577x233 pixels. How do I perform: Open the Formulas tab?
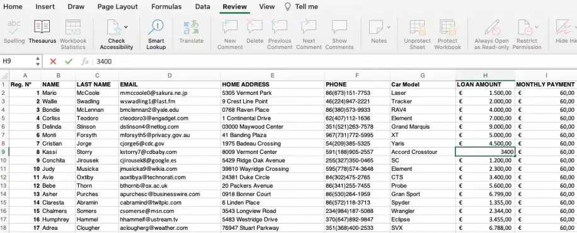click(x=166, y=7)
